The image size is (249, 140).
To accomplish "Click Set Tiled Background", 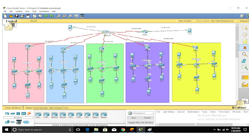I will (x=222, y=21).
